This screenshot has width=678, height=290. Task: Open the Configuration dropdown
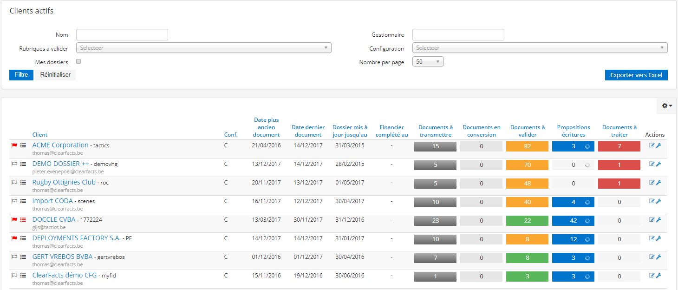(x=540, y=48)
